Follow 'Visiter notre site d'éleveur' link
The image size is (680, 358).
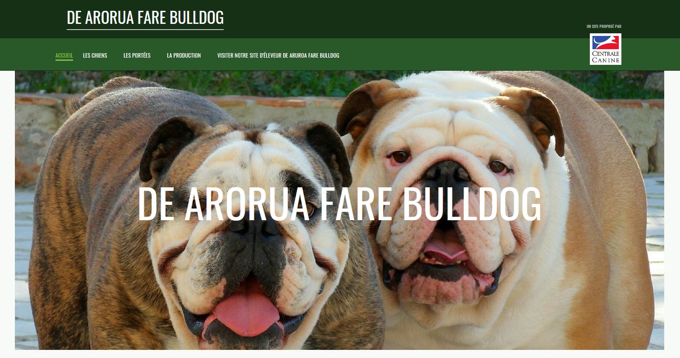278,55
